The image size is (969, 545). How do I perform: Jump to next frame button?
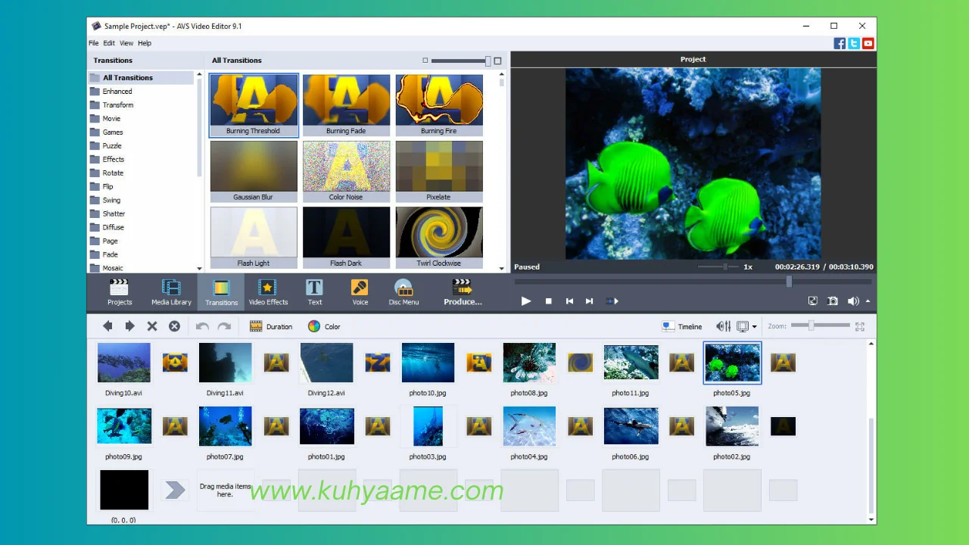[590, 301]
